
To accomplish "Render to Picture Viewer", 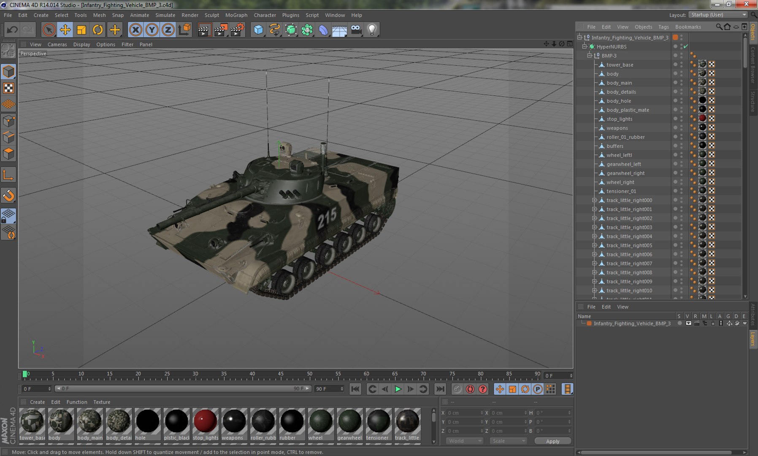I will pos(221,30).
